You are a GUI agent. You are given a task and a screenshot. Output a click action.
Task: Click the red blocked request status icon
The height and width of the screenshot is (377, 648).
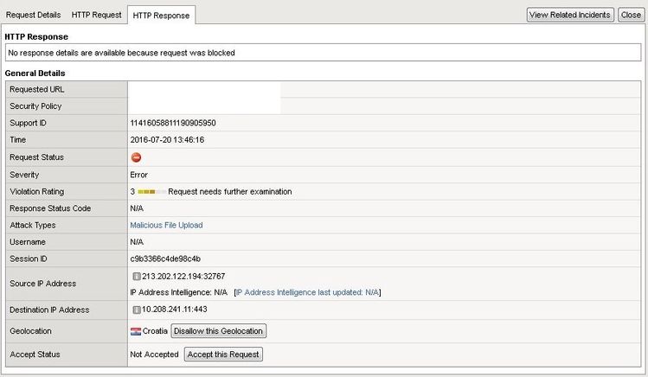[x=136, y=157]
